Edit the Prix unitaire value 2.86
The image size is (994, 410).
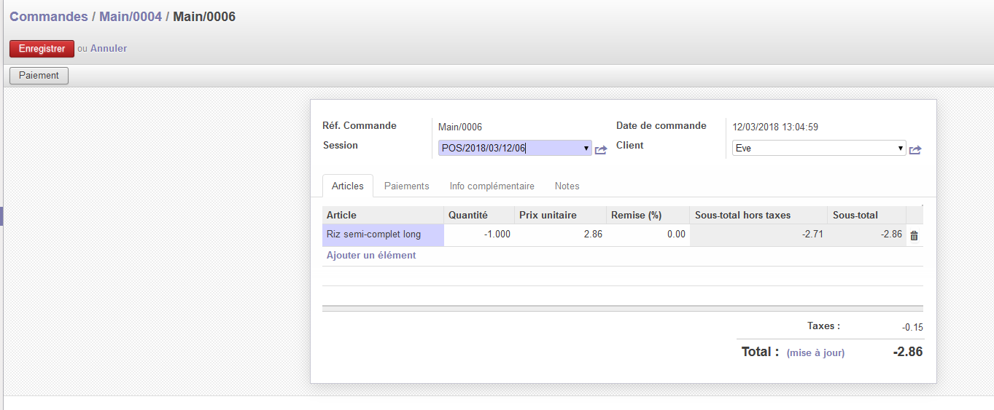tap(560, 234)
